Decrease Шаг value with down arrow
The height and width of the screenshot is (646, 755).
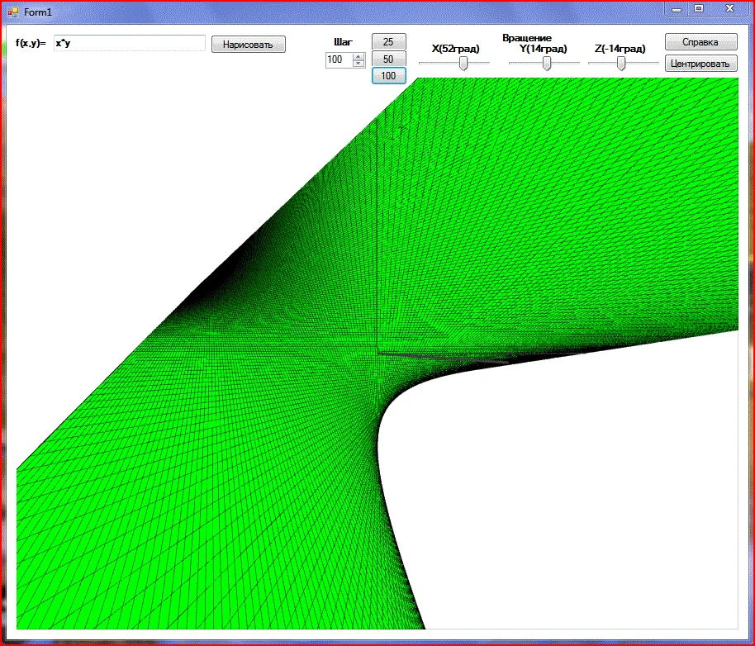coord(359,63)
